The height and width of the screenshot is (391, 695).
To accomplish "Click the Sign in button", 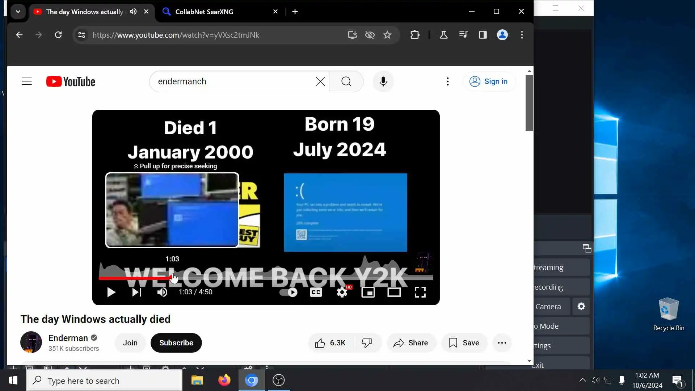I will click(489, 81).
